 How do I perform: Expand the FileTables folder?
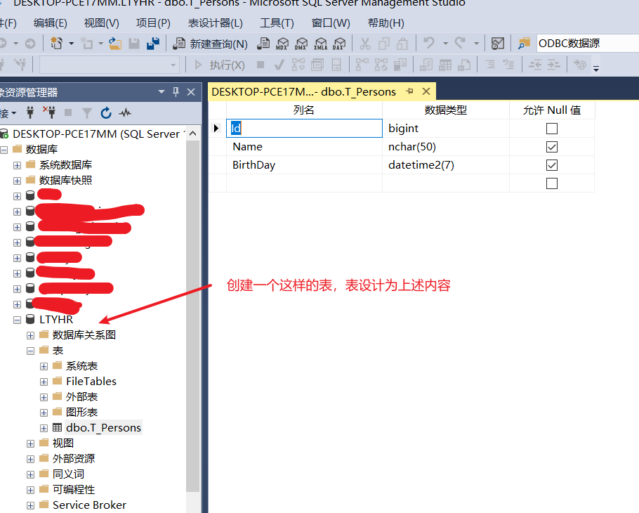click(44, 382)
